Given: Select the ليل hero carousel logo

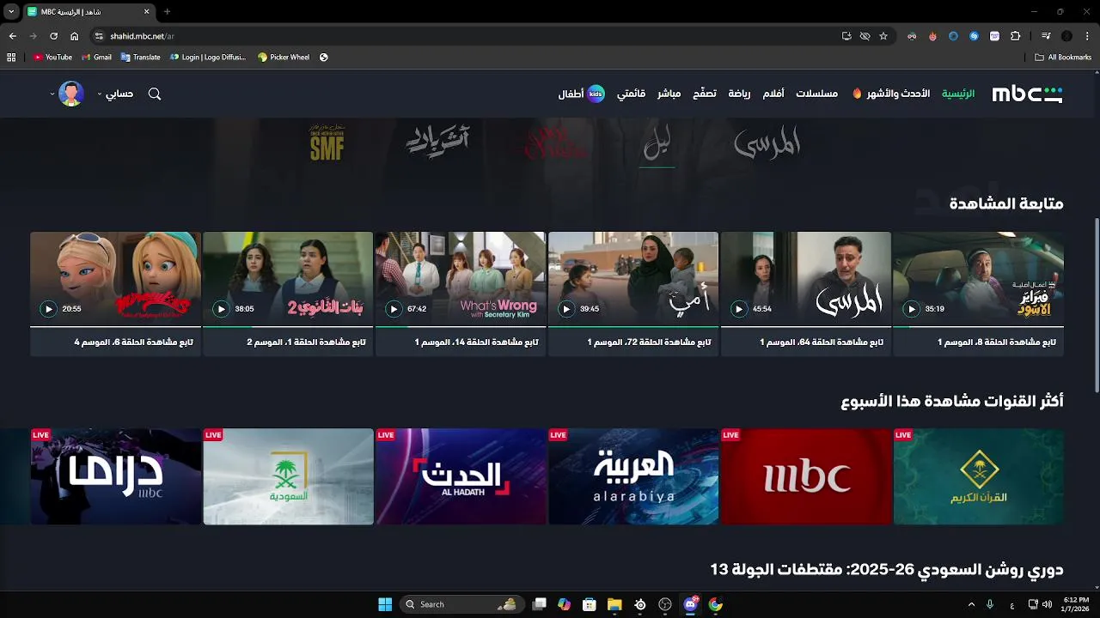Looking at the screenshot, I should click(x=658, y=143).
